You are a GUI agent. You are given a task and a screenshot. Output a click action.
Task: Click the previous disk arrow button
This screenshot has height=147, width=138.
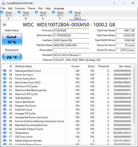tap(4, 25)
